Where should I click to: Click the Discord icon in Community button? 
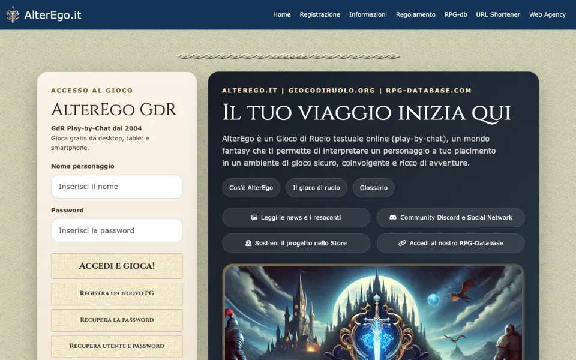point(392,217)
